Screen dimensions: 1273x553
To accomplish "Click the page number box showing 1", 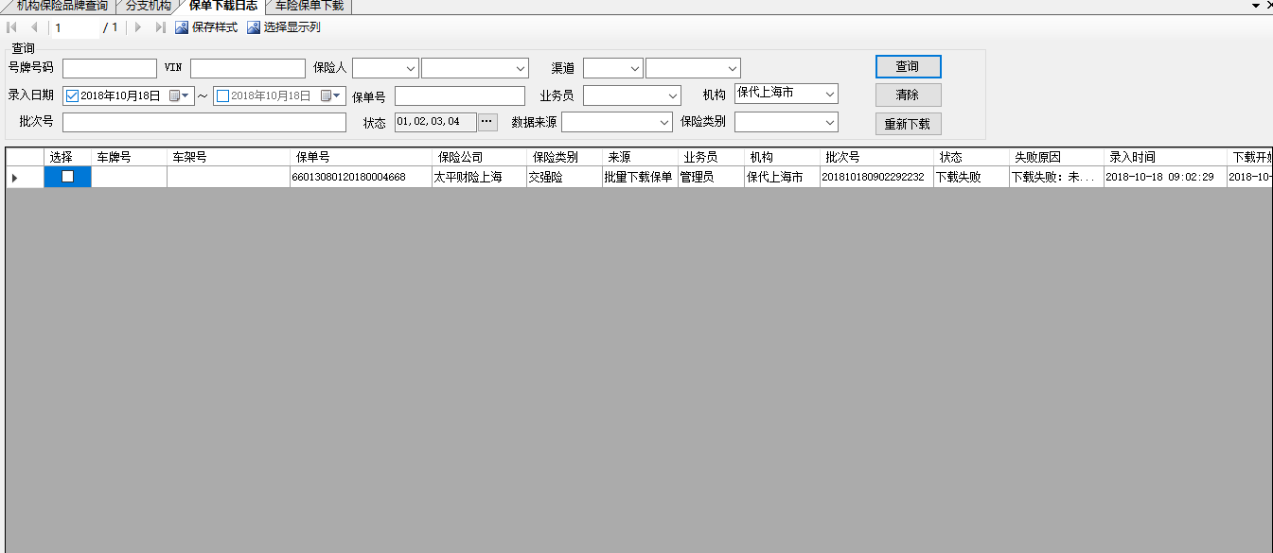I will click(x=74, y=27).
